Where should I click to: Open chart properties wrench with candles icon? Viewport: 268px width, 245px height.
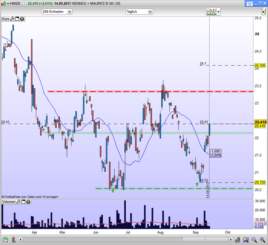point(238,240)
